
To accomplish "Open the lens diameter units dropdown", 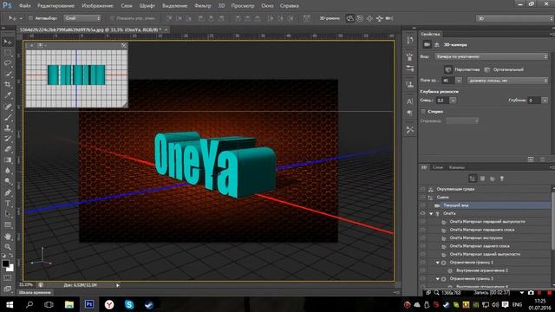I will click(507, 81).
